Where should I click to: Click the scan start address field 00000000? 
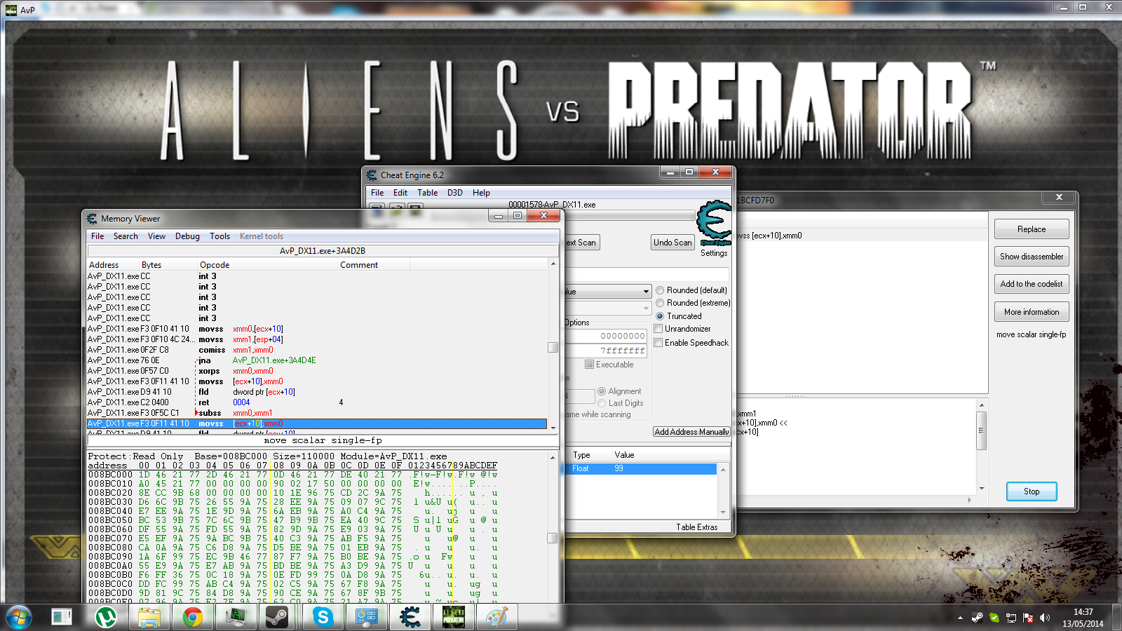(606, 336)
